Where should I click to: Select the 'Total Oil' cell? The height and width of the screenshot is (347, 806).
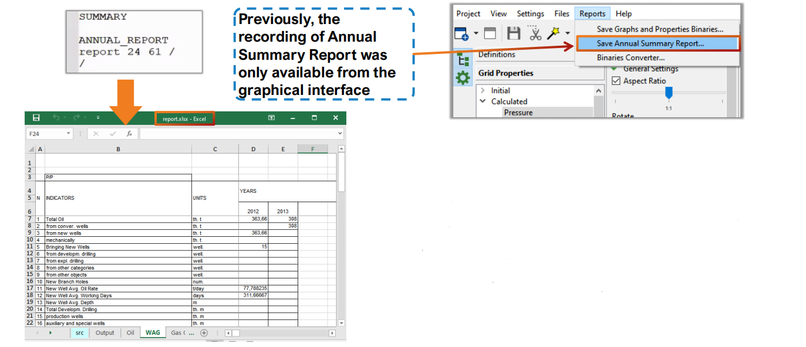tap(118, 219)
